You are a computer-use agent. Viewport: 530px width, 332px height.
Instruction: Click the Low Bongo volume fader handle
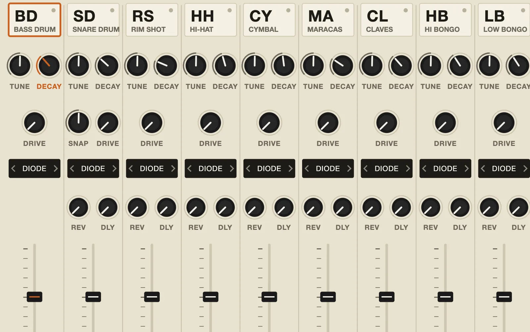pyautogui.click(x=504, y=297)
